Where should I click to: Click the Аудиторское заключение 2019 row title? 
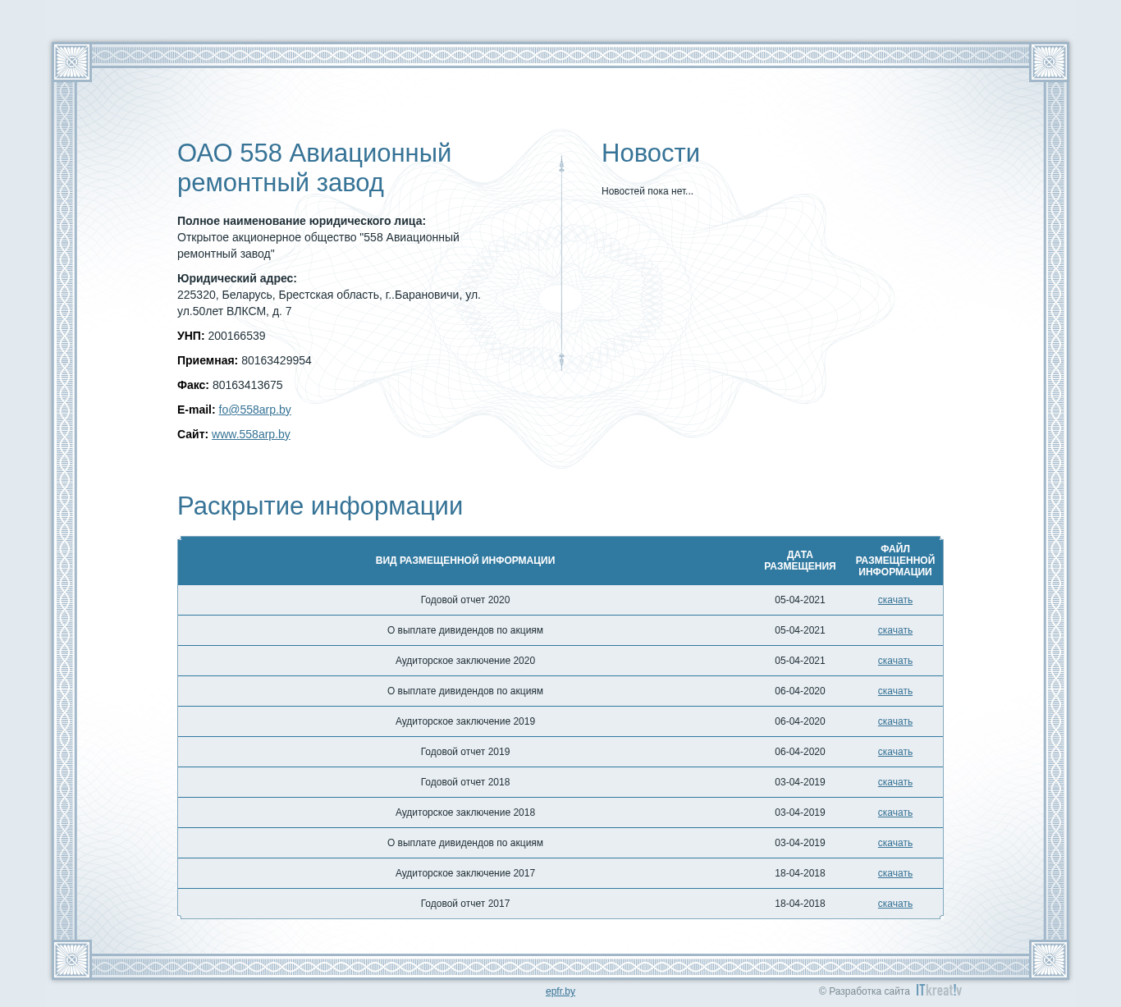(x=465, y=721)
